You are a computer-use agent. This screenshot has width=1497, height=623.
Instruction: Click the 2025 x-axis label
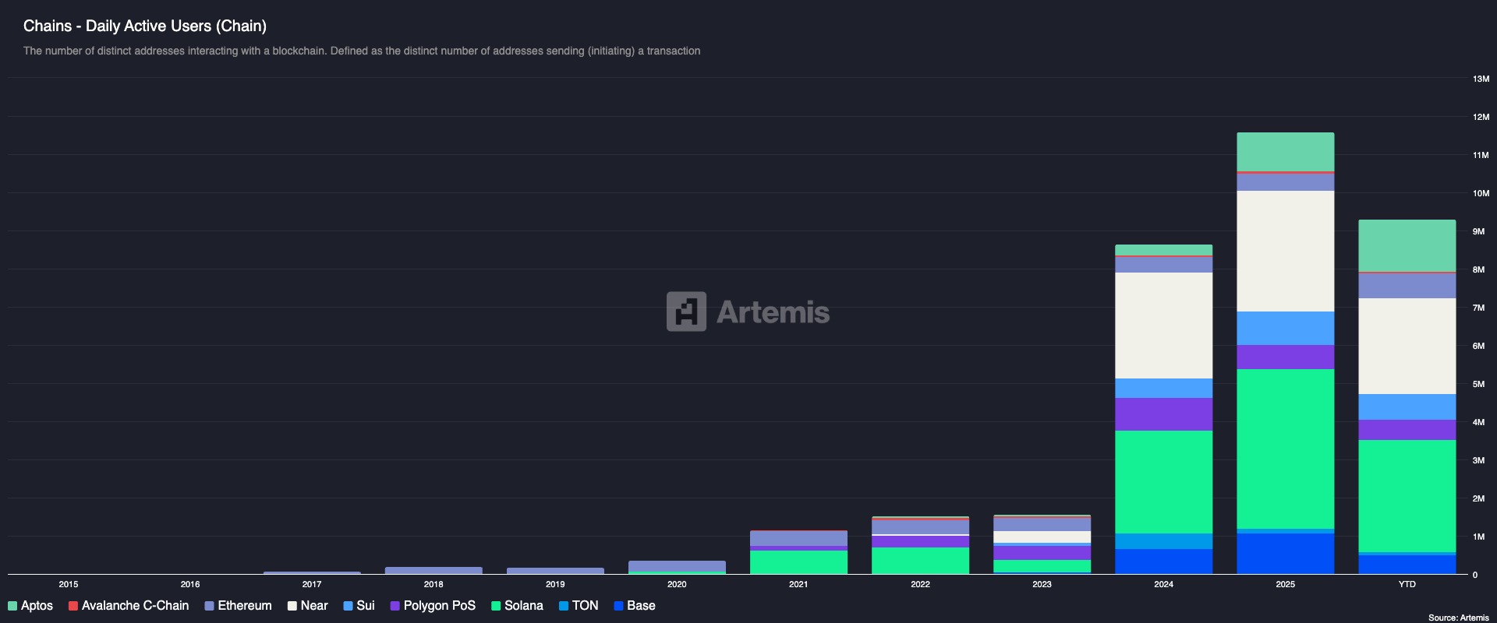1286,584
